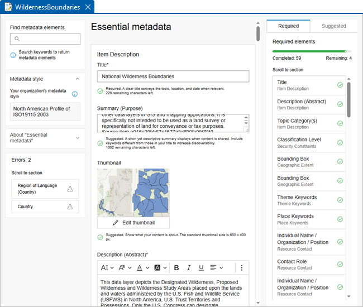Open the text highlight color dropdown
The image size is (363, 307).
pos(160,268)
